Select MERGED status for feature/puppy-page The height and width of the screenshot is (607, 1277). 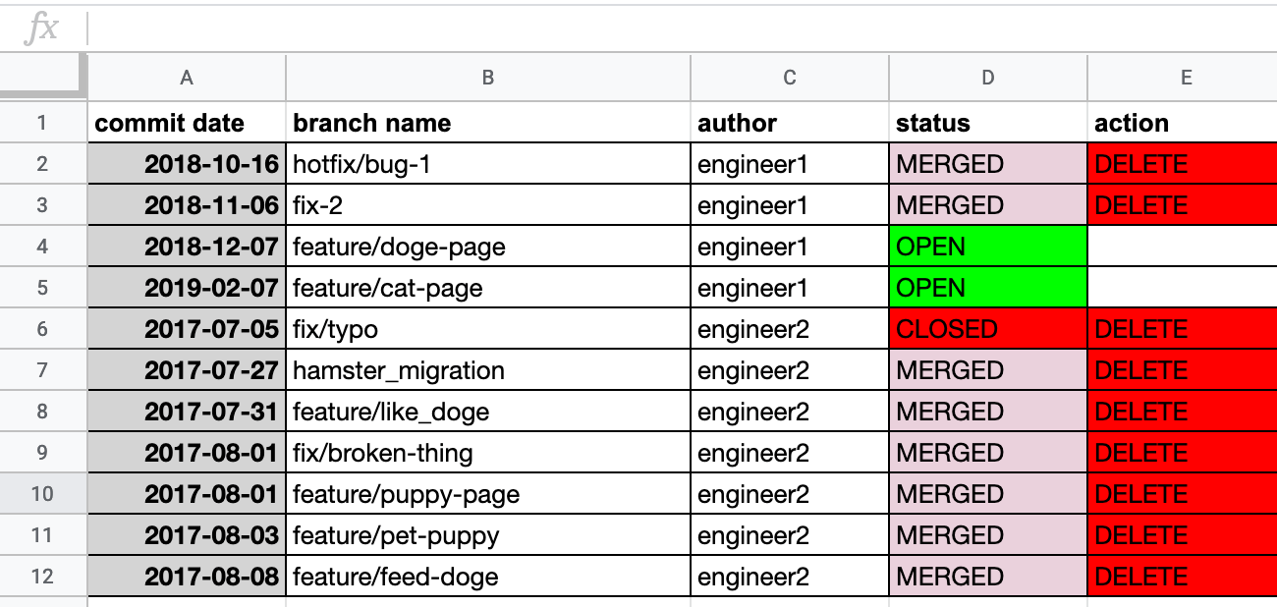pos(988,494)
